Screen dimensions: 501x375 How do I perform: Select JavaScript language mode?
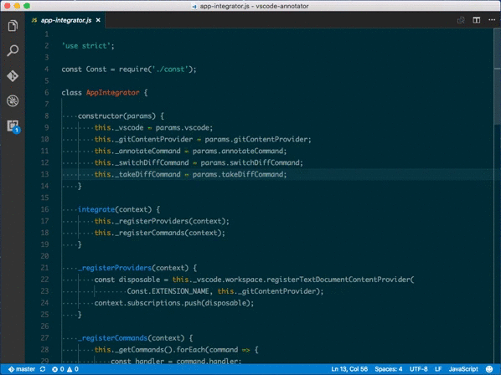[463, 369]
